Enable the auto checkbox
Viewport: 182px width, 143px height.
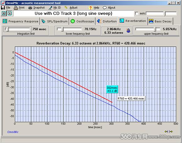(137, 13)
